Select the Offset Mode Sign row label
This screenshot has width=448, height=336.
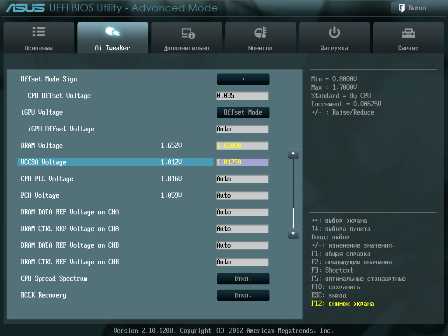pos(49,79)
